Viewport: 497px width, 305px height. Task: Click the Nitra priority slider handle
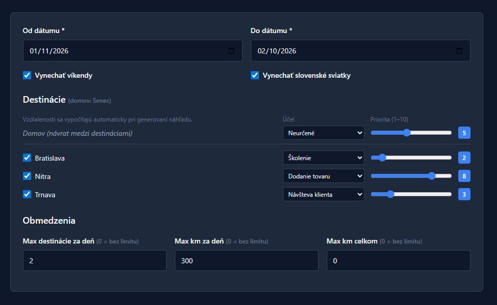[432, 176]
